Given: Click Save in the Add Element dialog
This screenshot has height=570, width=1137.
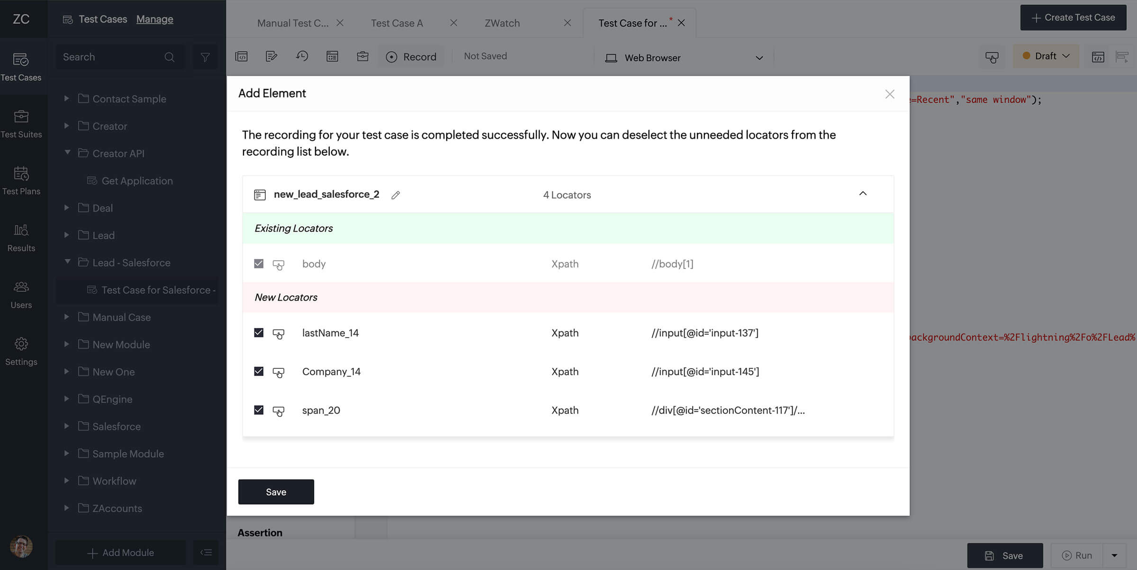Looking at the screenshot, I should pos(276,492).
